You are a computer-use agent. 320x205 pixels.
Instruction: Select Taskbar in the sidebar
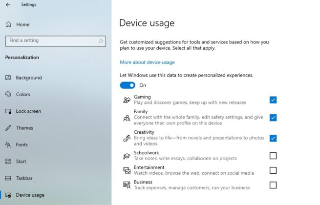coord(24,178)
